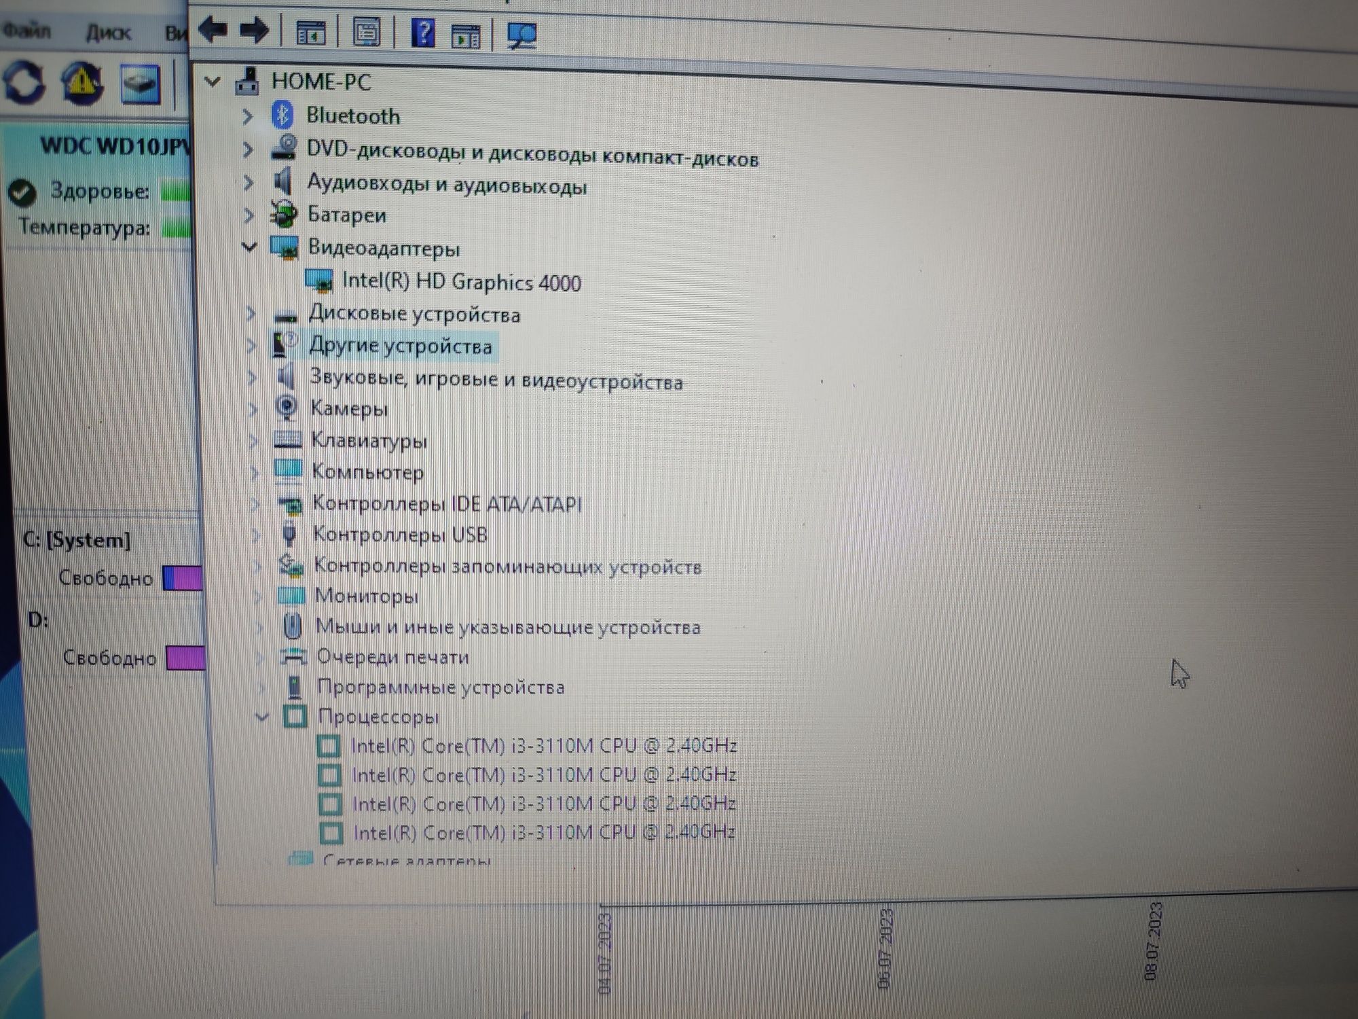This screenshot has height=1019, width=1358.
Task: Click the Очереди печати printer icon
Action: click(x=294, y=656)
